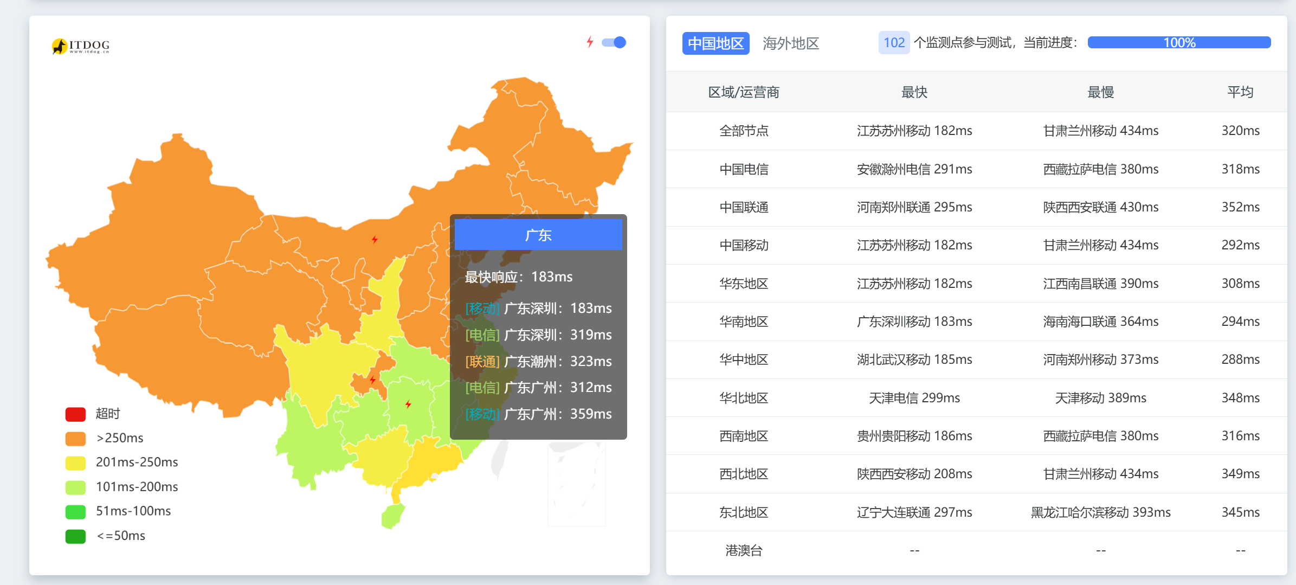Click the red 超时 legend swatch

(x=75, y=414)
